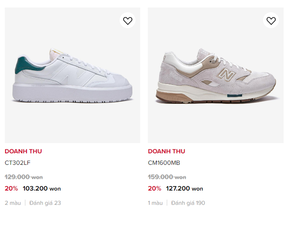This screenshot has width=288, height=229.
Task: Open the CM1600MB product name link
Action: coord(164,162)
